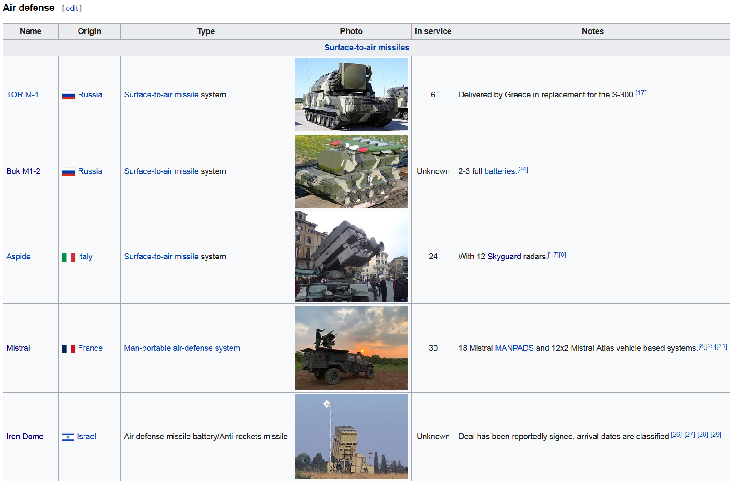Click the Air defense section heading
Viewport: 730px width, 481px height.
(29, 8)
